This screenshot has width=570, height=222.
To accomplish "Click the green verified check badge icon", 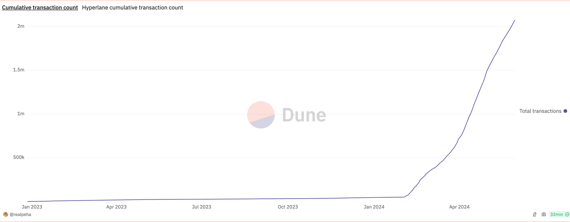I will click(x=567, y=215).
